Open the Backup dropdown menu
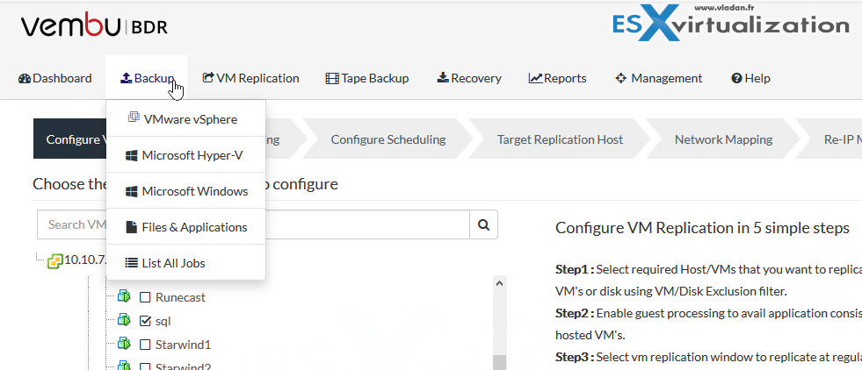This screenshot has height=370, width=862. pos(146,78)
